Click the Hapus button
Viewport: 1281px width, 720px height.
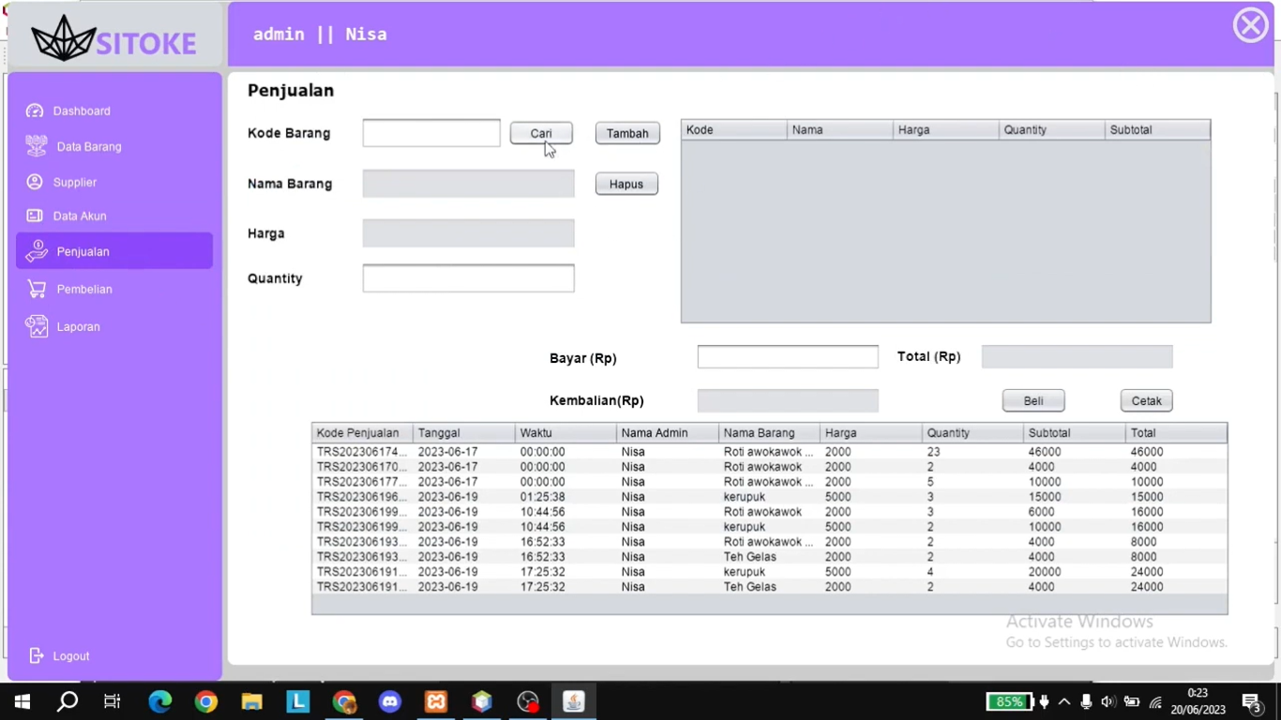pos(626,184)
